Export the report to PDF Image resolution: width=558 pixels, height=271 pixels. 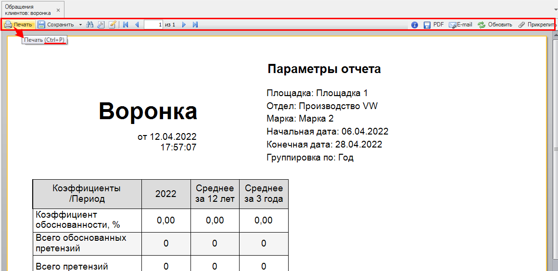(433, 25)
